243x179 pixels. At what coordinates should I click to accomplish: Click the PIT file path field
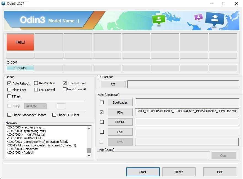183,84
